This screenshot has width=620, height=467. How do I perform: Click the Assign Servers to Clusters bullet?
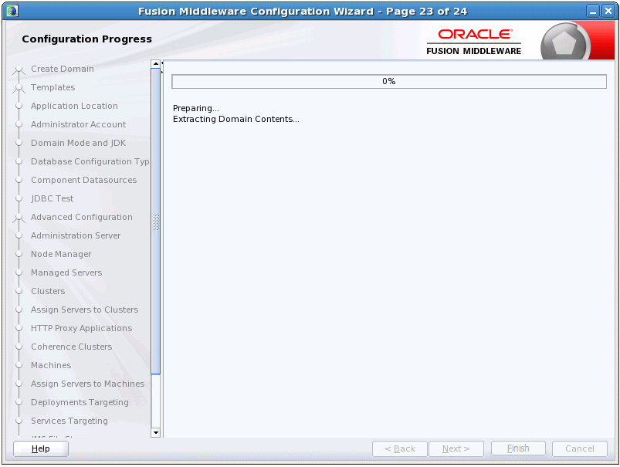point(19,310)
